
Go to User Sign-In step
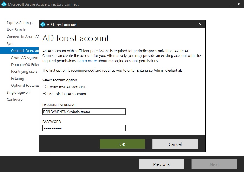(16, 30)
